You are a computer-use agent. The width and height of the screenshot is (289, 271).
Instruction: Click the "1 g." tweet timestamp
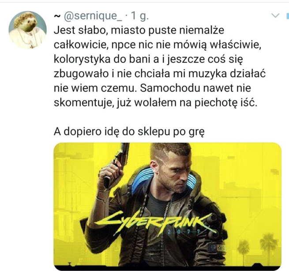coord(139,16)
